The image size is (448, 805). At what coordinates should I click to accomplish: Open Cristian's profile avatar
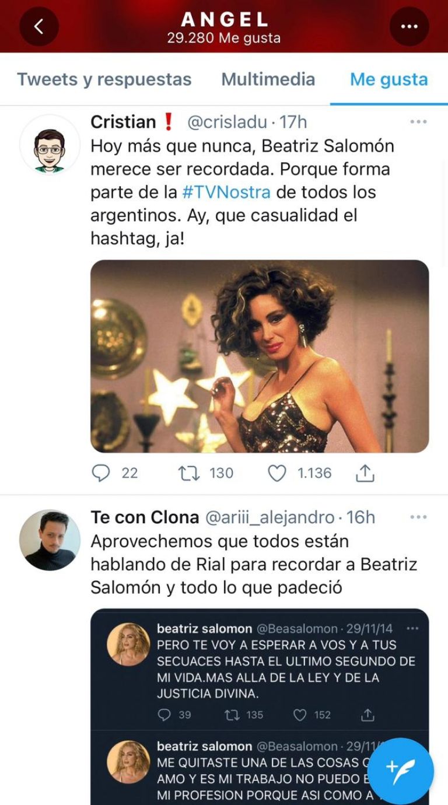(50, 144)
